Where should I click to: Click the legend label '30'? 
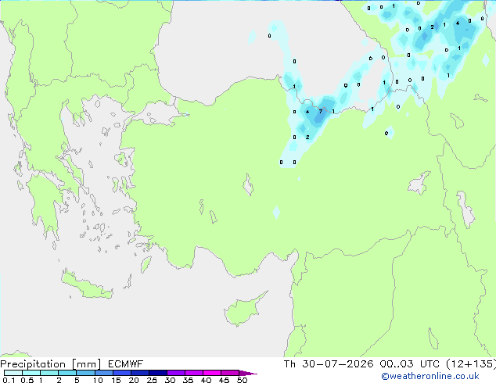click(x=170, y=380)
